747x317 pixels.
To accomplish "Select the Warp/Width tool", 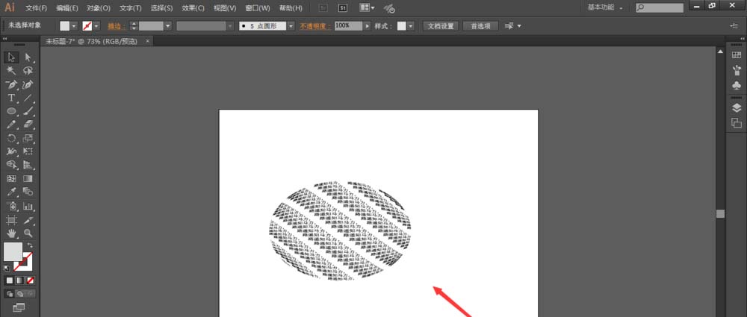I will [11, 152].
